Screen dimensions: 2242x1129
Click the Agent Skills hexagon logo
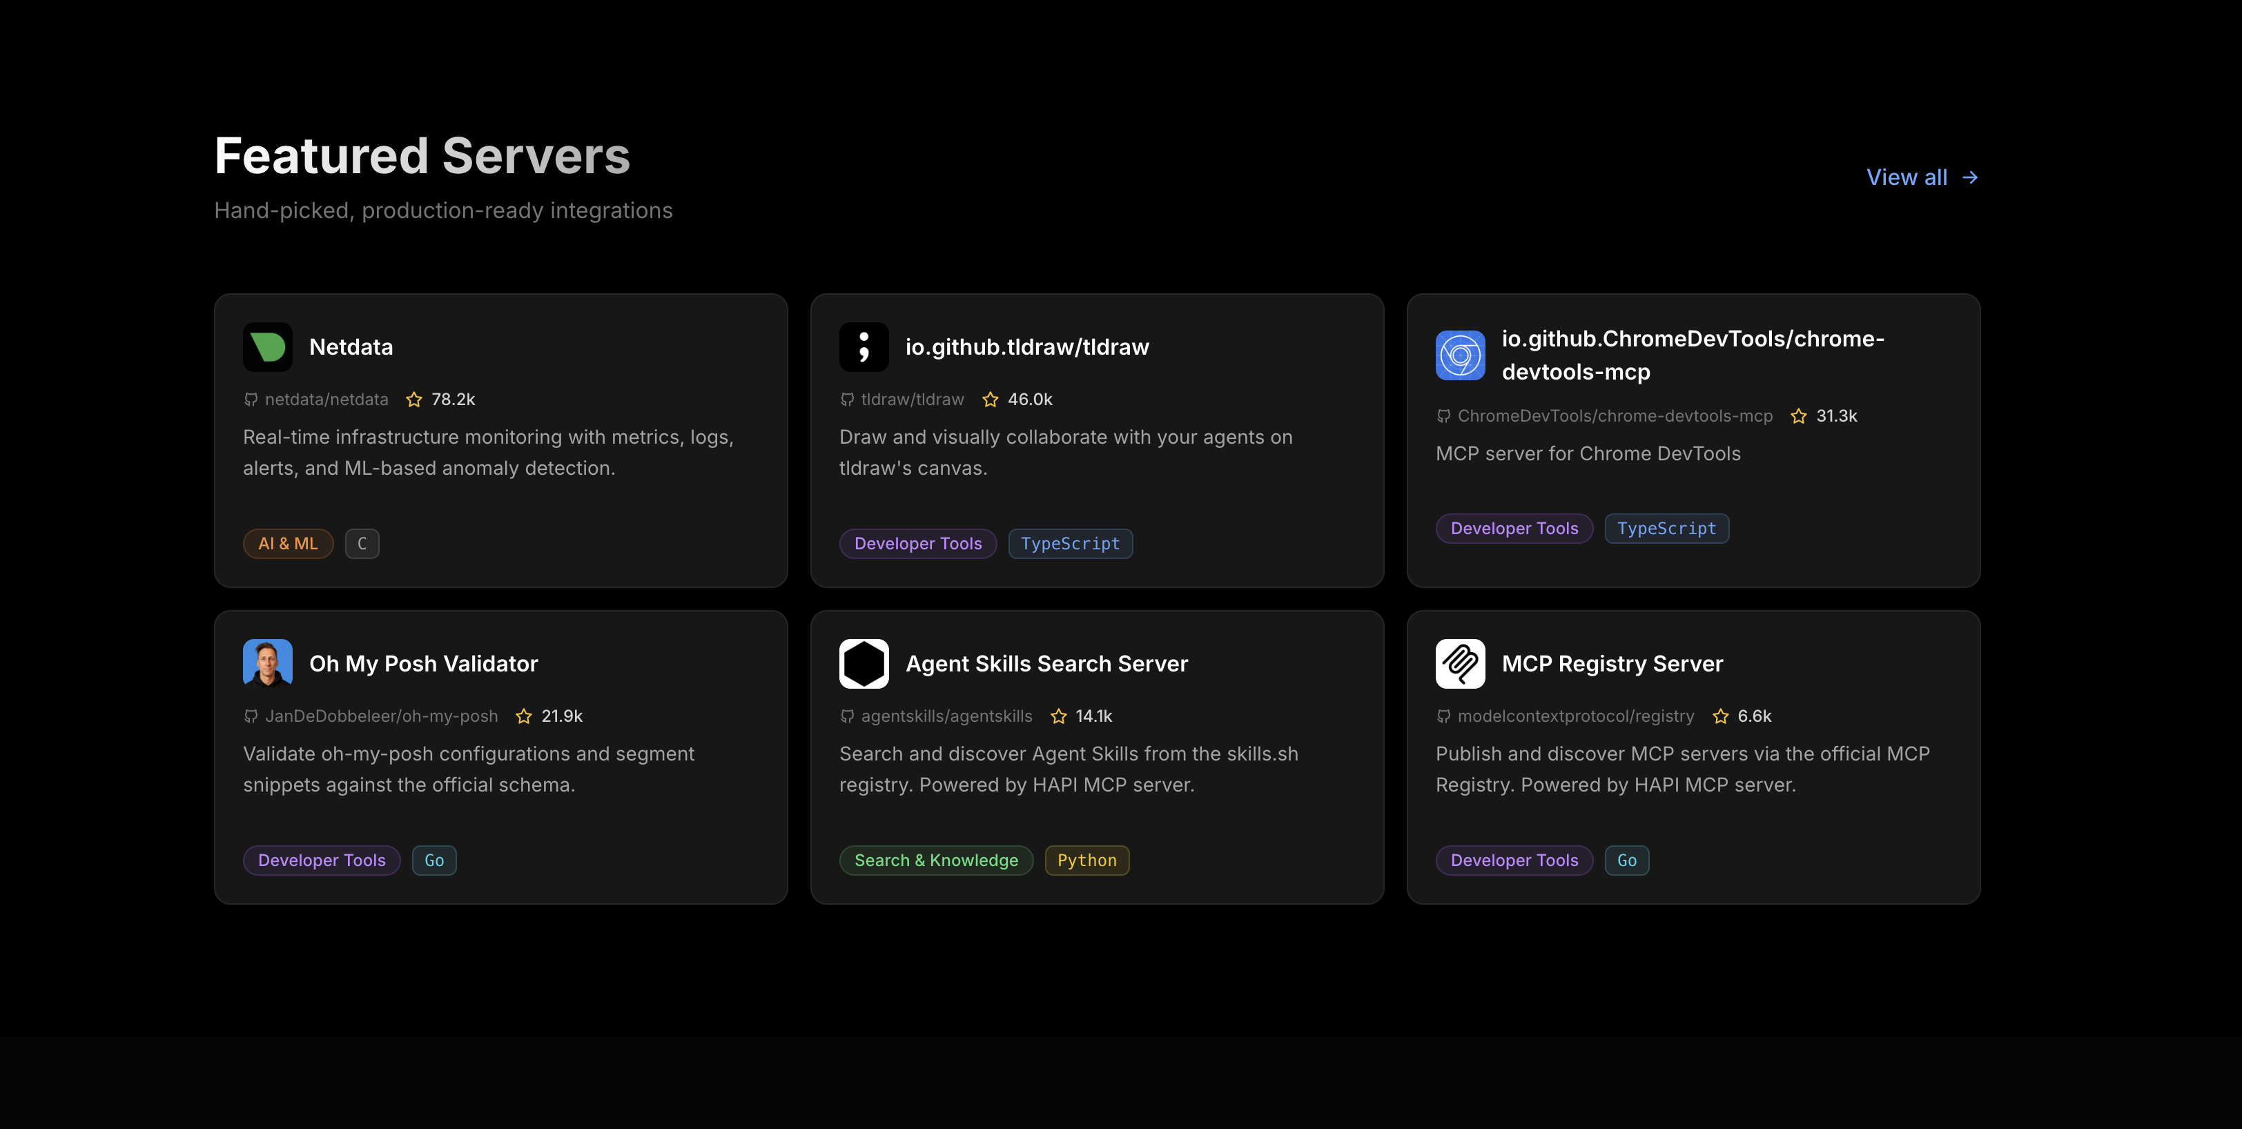[x=864, y=664]
